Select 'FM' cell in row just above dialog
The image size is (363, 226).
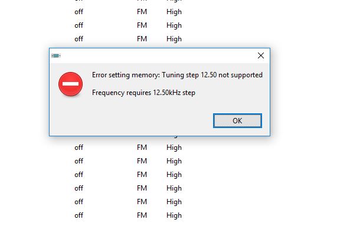[142, 39]
